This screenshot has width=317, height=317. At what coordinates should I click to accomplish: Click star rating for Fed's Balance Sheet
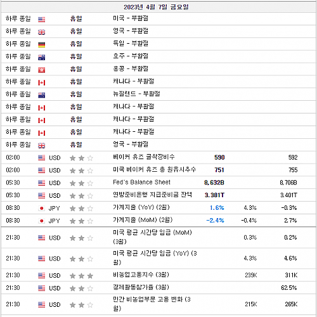coord(81,183)
